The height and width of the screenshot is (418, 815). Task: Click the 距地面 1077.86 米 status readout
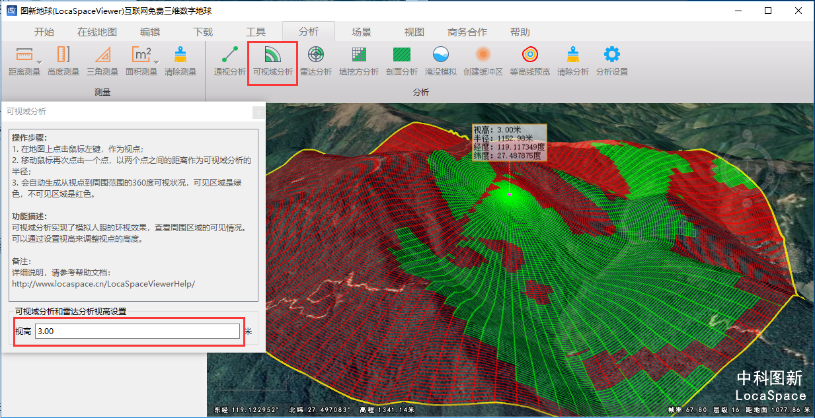point(778,410)
